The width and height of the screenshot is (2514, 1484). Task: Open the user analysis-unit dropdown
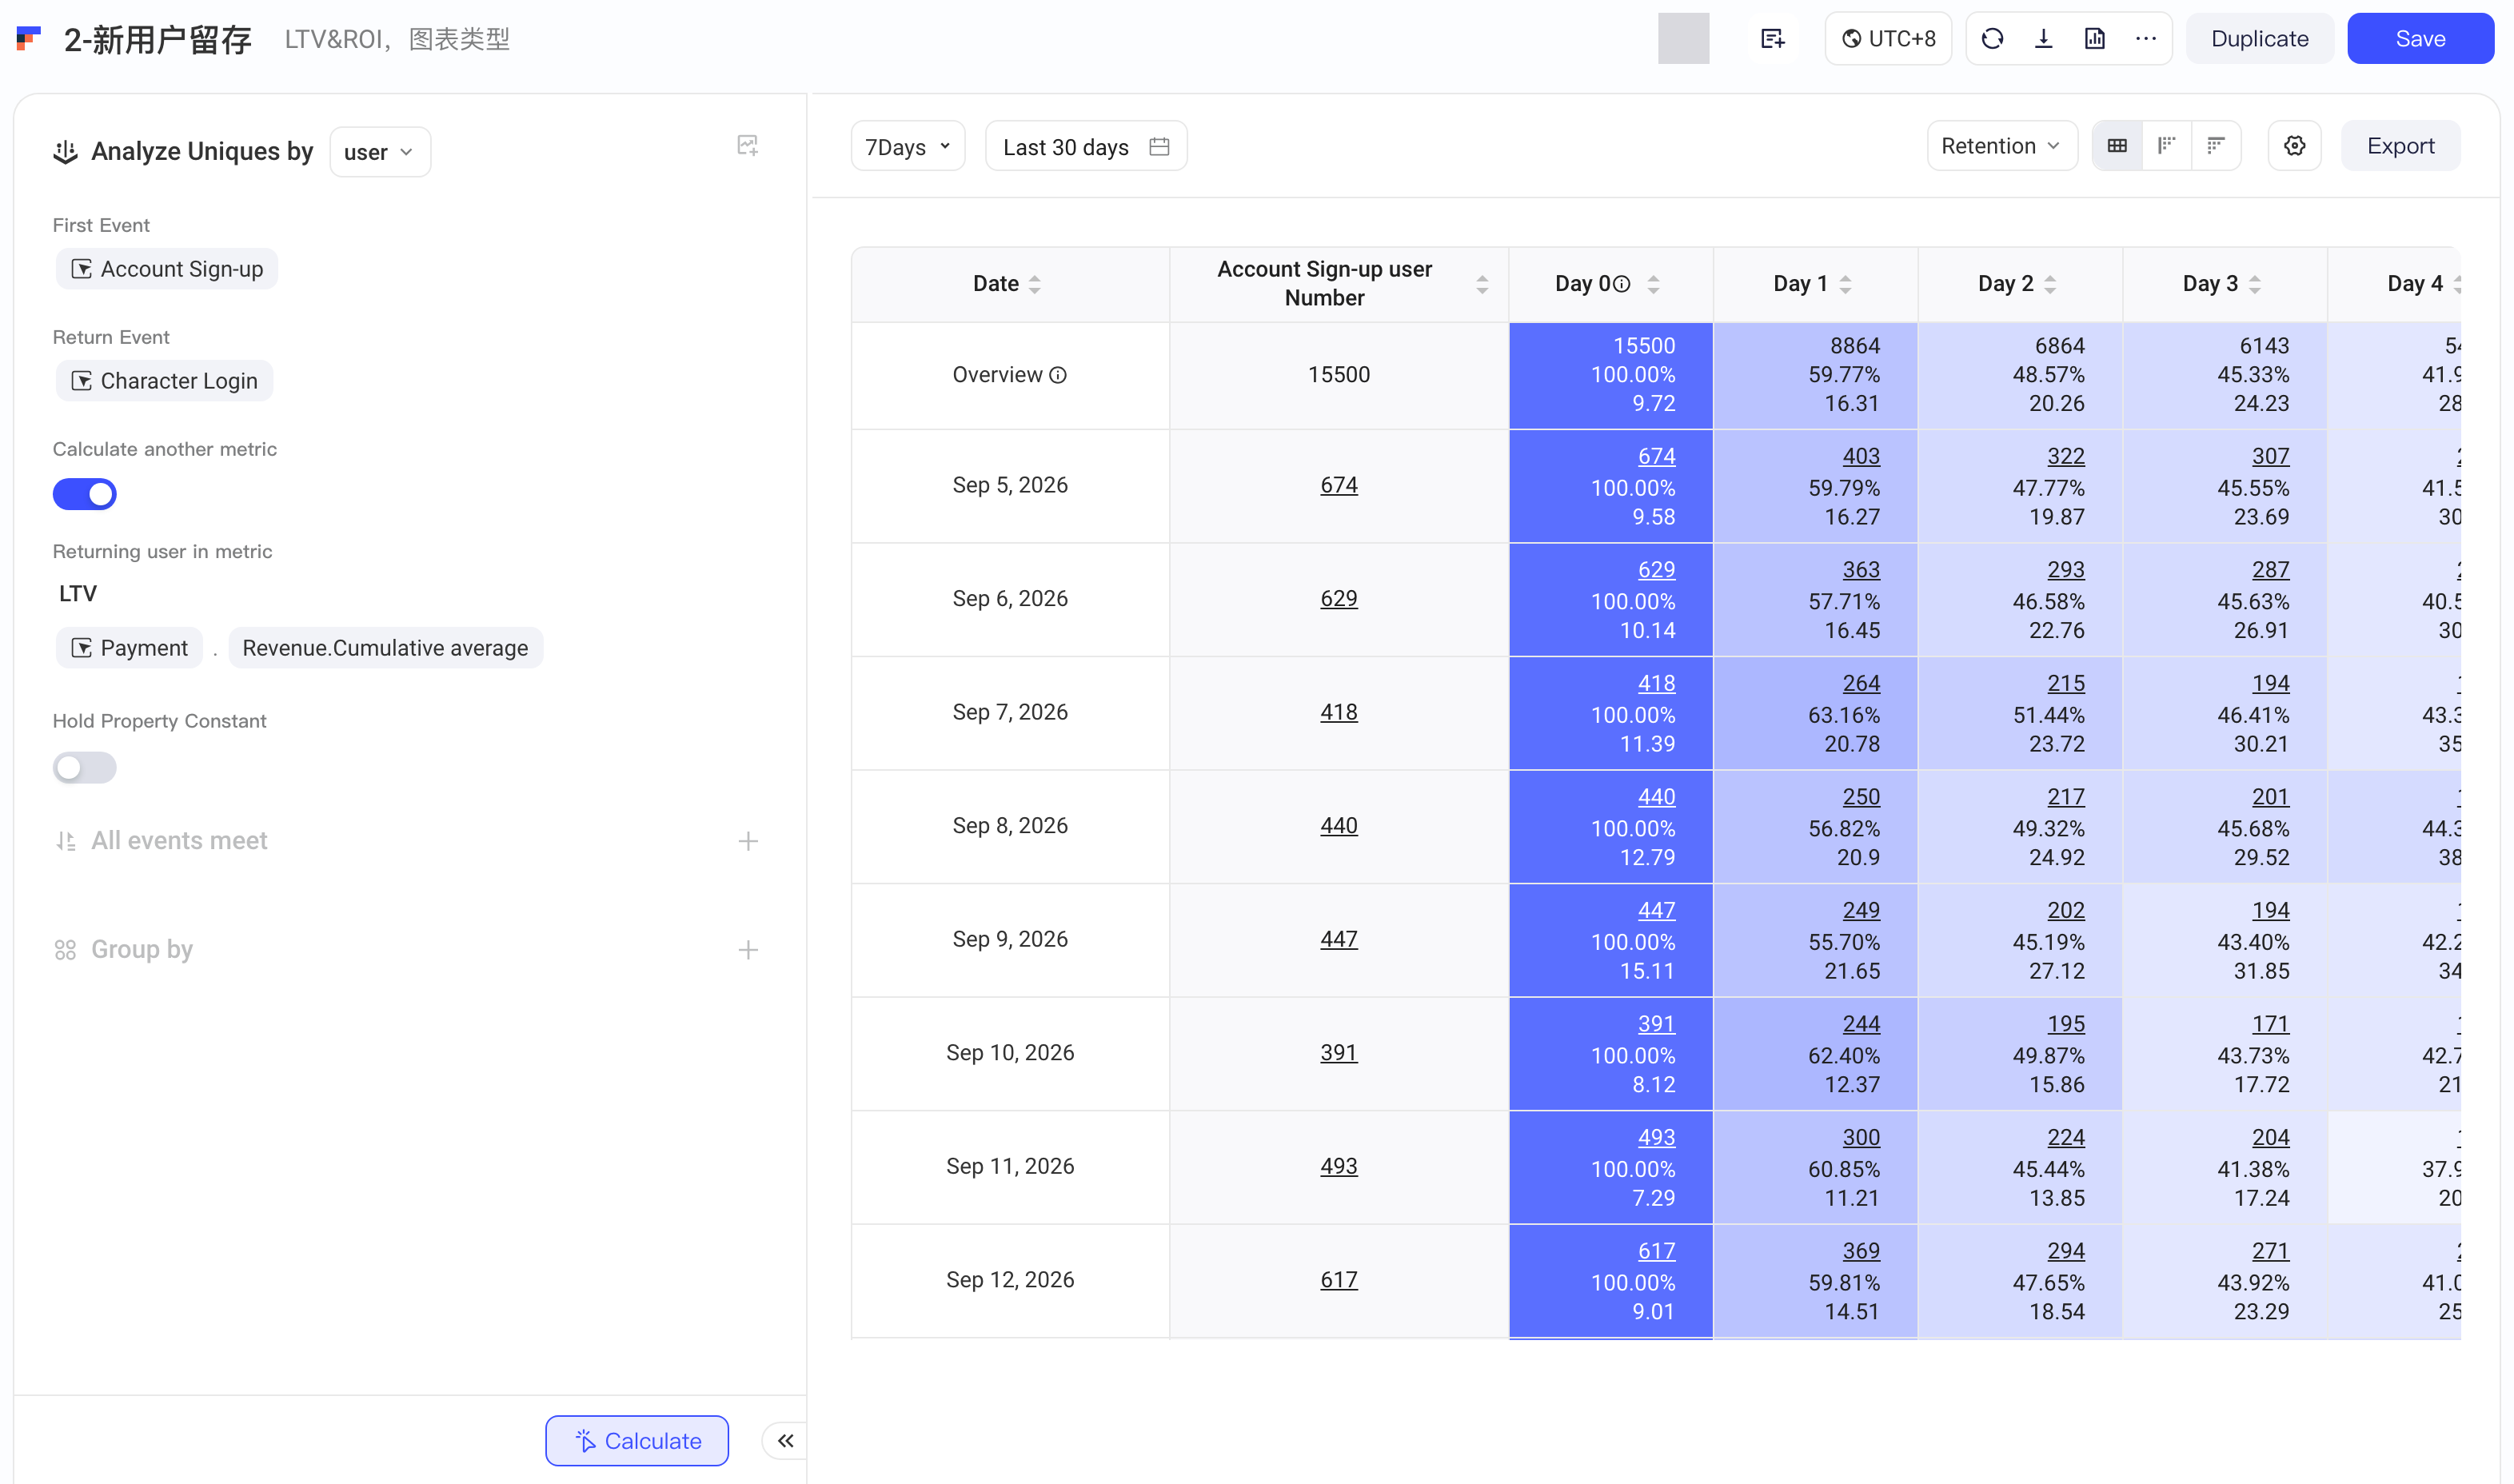[380, 152]
